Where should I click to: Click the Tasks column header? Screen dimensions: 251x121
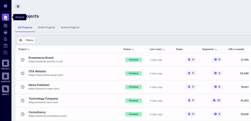click(x=179, y=49)
